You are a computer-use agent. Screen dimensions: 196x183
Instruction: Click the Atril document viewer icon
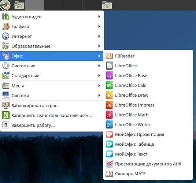coord(109,164)
